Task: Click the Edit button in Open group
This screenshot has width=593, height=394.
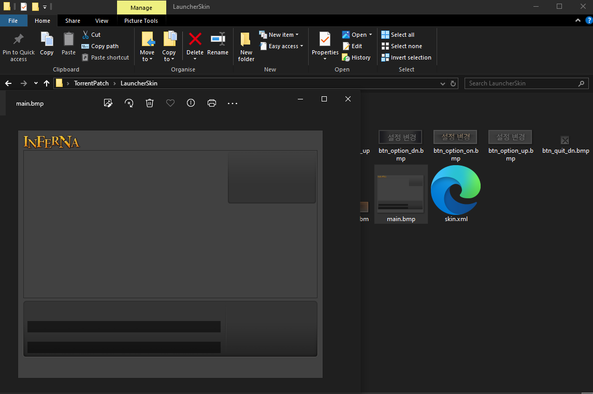Action: coord(352,46)
